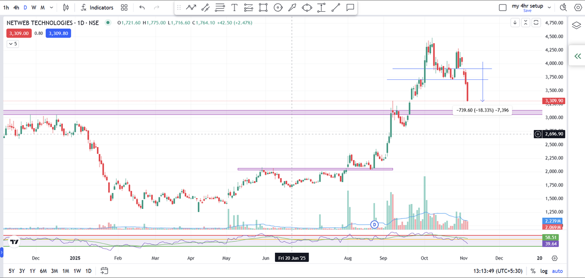This screenshot has height=278, width=585.
Task: Select the trend channel drawing tool
Action: click(206, 8)
